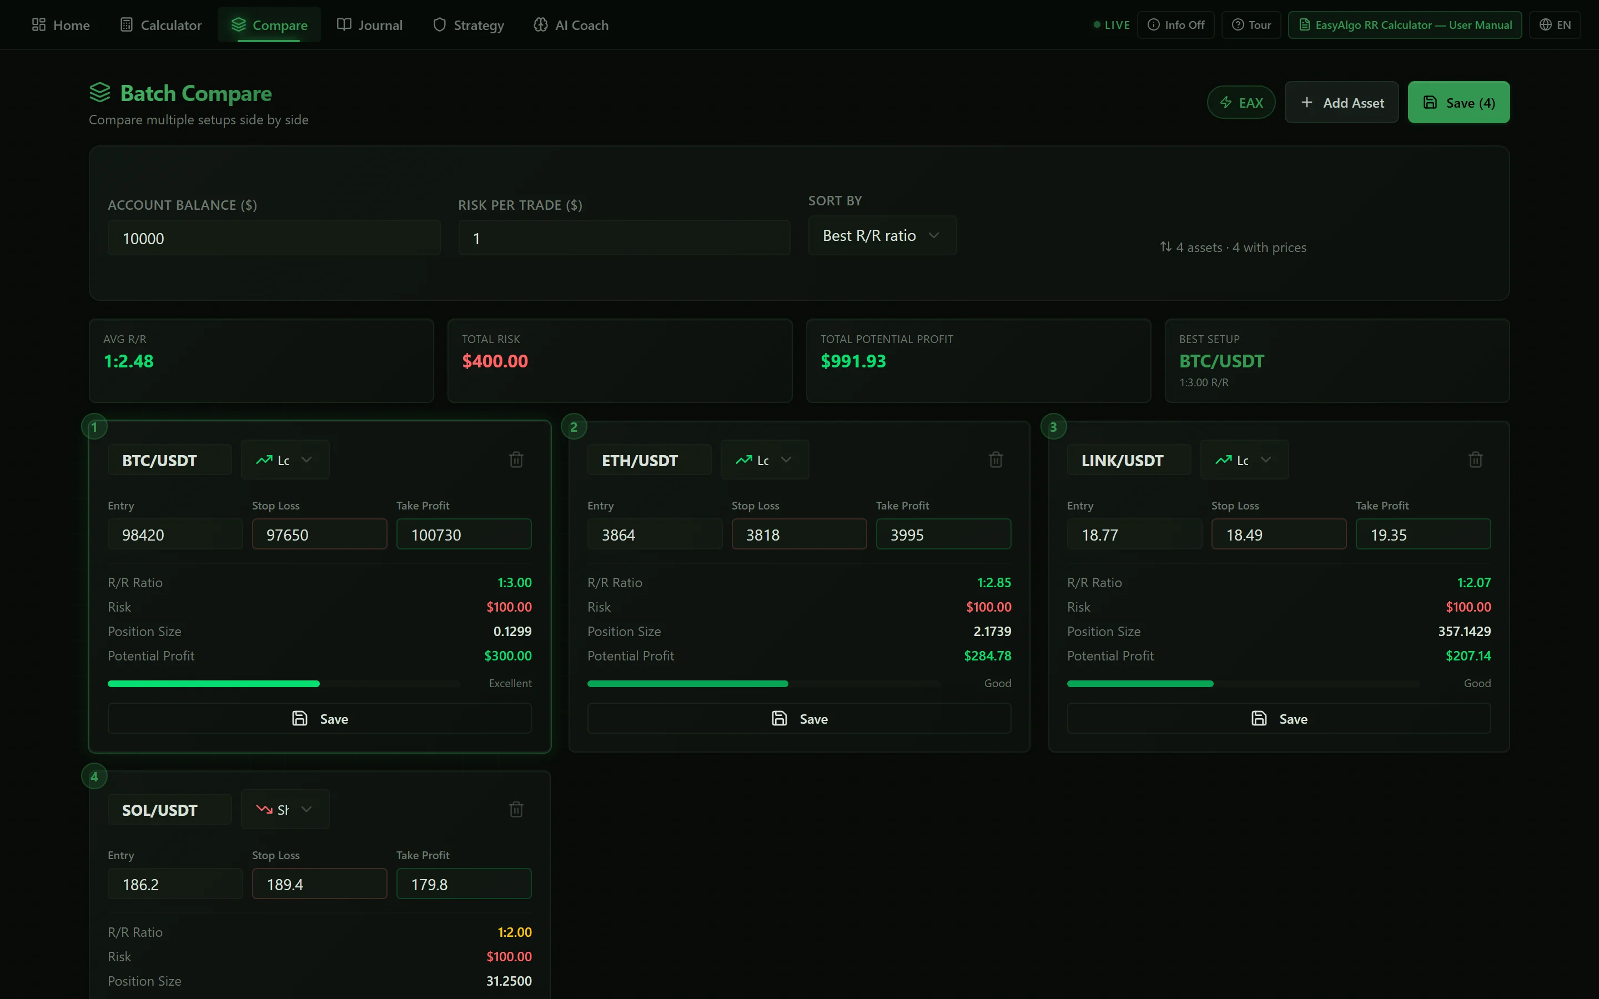Screen dimensions: 1599x999
Task: Open the AI Coach tab
Action: pyautogui.click(x=571, y=25)
